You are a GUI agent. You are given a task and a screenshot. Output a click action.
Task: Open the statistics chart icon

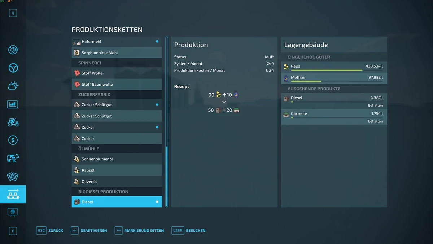pyautogui.click(x=13, y=104)
